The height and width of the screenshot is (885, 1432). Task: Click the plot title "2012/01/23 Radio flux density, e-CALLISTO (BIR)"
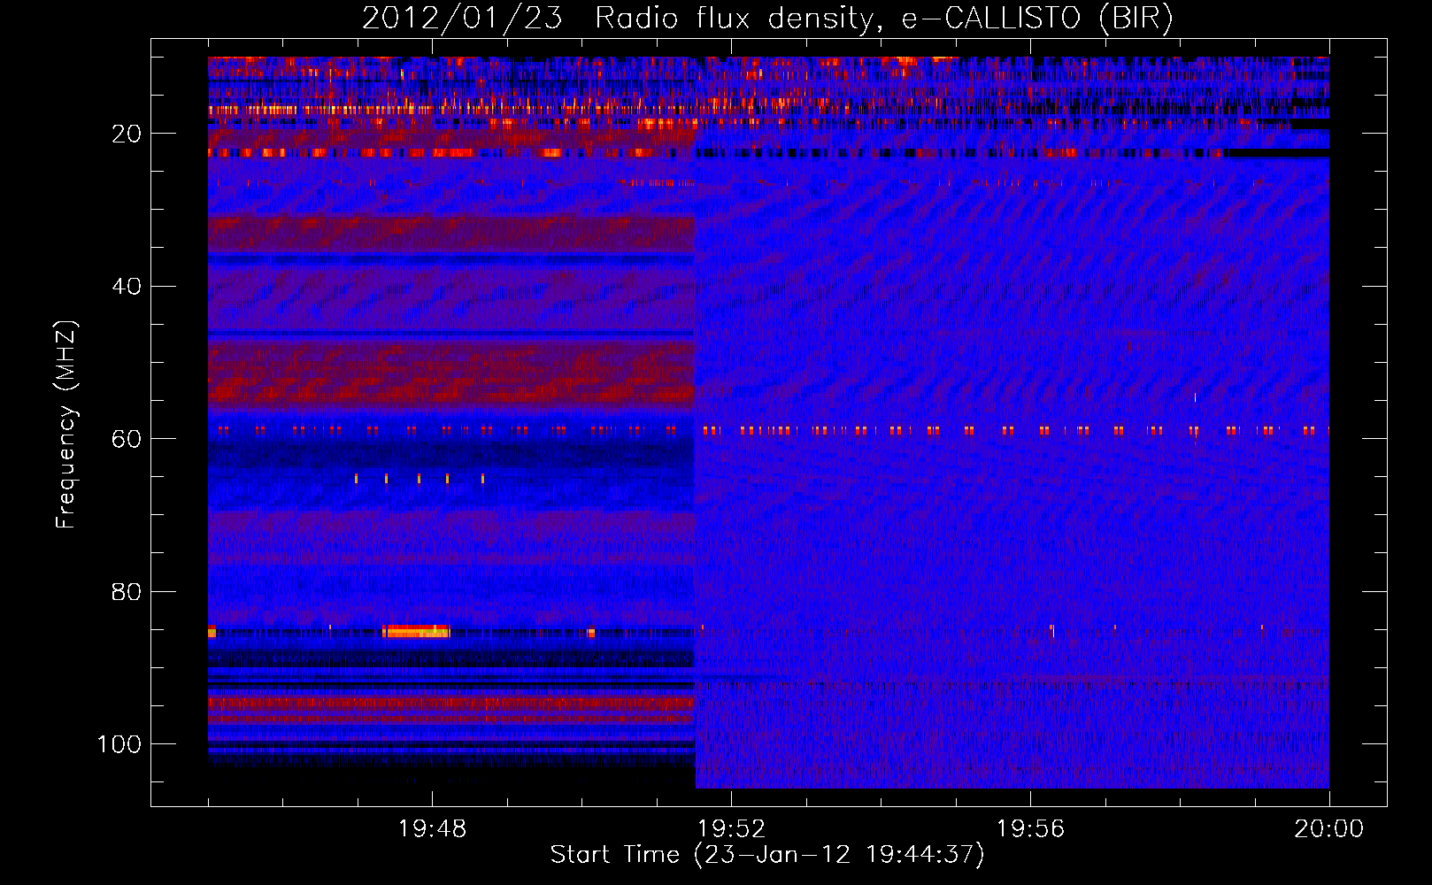(767, 19)
